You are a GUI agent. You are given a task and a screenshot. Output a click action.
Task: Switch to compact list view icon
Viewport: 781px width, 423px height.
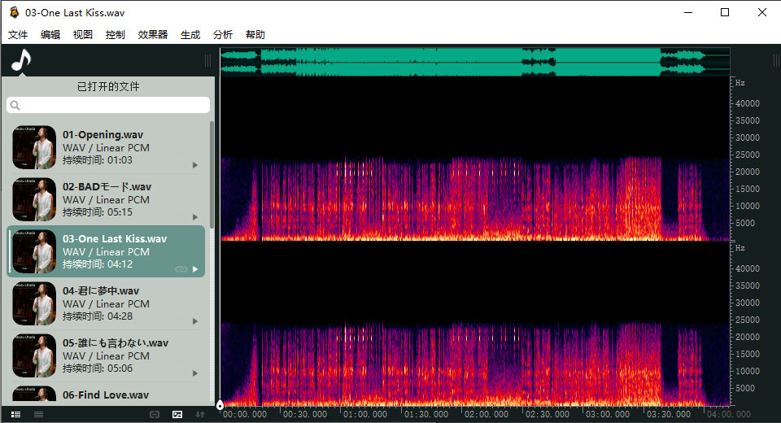click(x=38, y=415)
